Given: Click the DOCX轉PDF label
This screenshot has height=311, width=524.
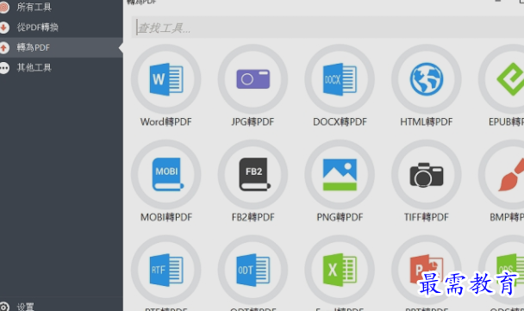Looking at the screenshot, I should click(x=340, y=122).
